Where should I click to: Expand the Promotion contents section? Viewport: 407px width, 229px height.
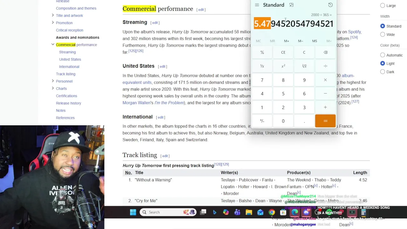53,23
